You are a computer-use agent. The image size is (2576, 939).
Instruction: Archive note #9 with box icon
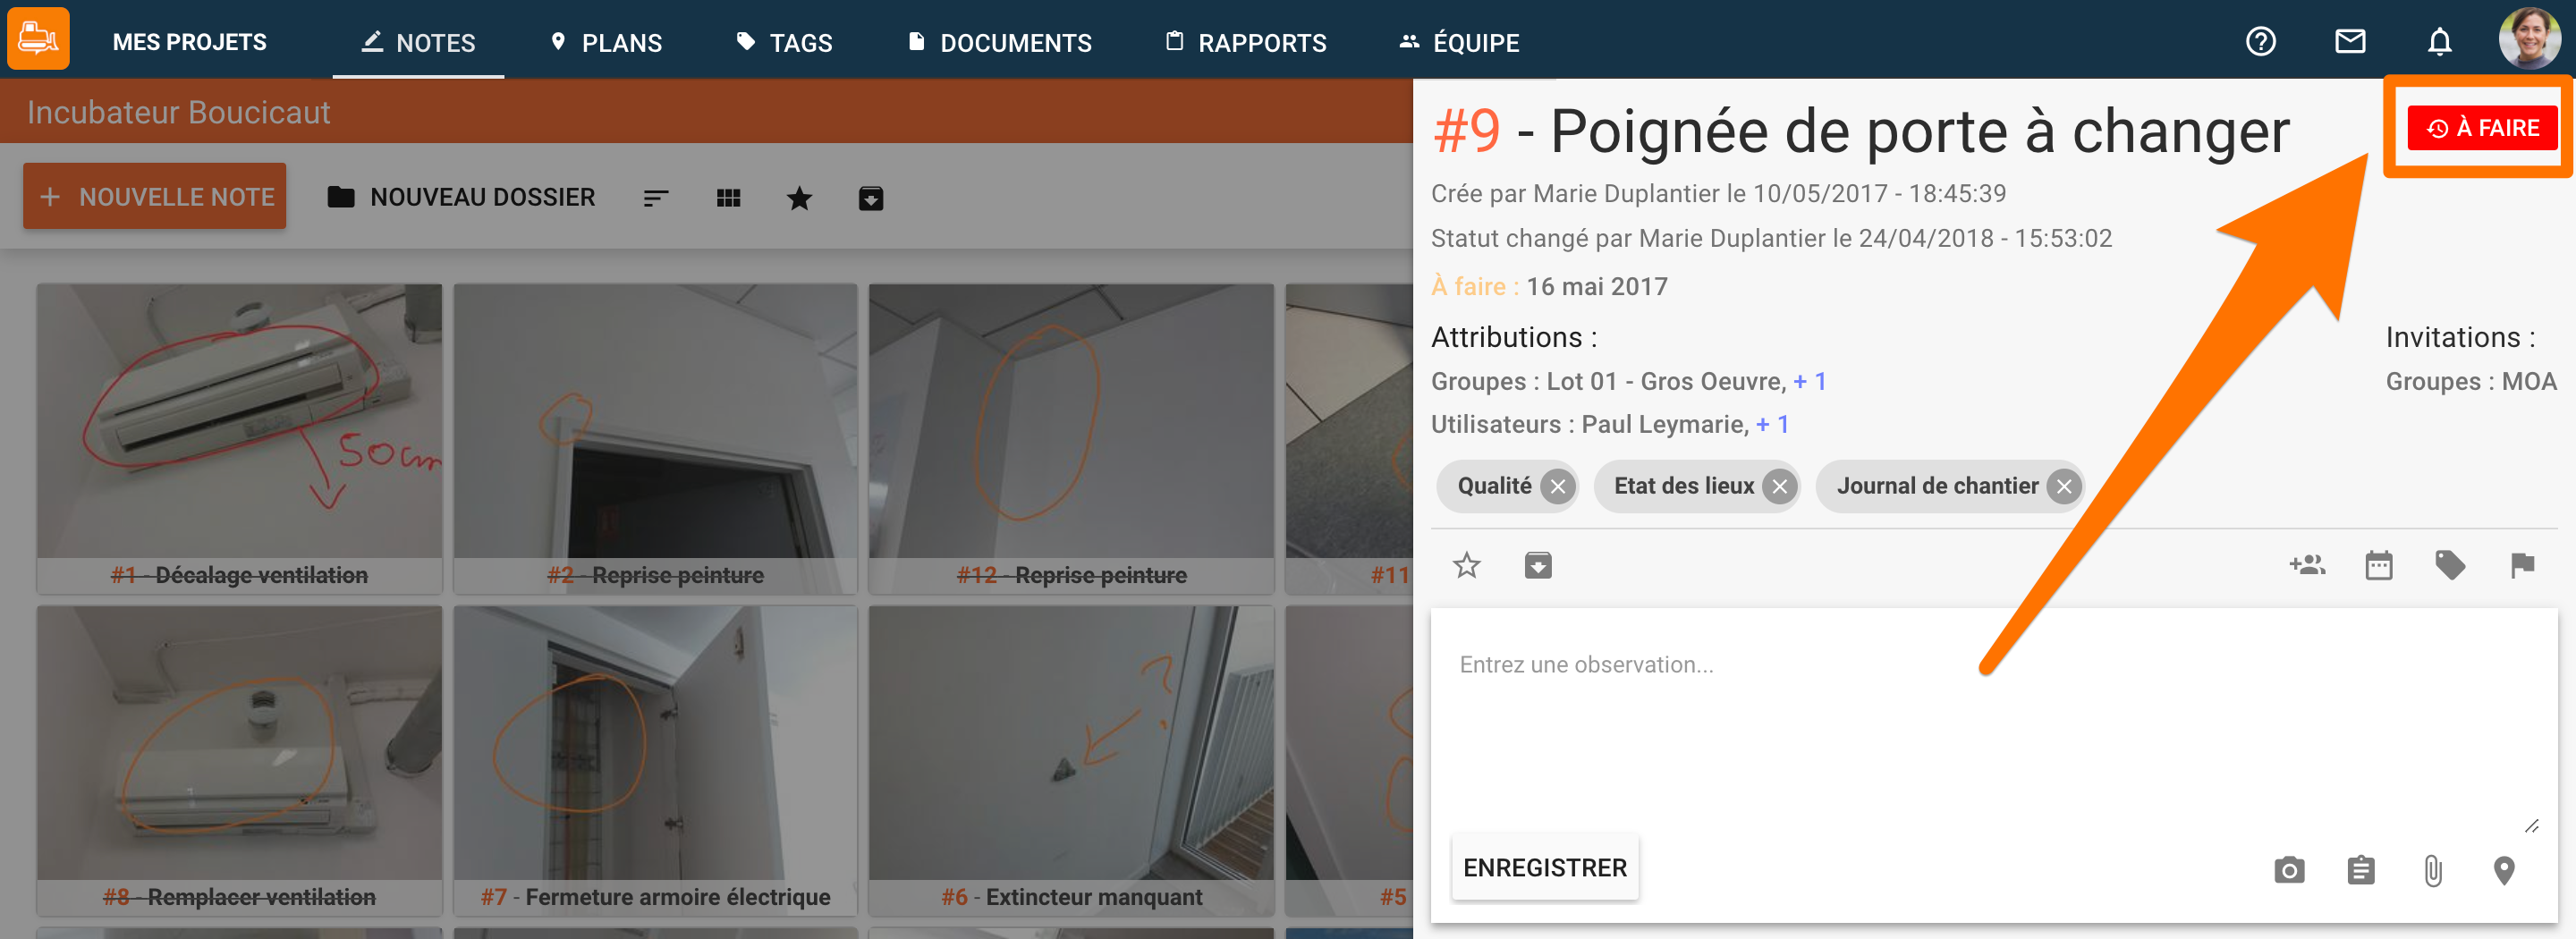(x=1538, y=565)
